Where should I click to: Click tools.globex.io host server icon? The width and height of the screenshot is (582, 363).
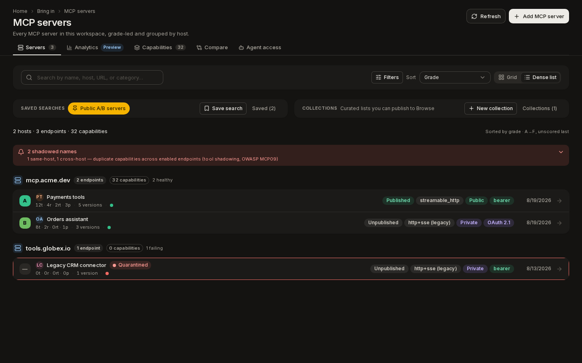(x=17, y=248)
